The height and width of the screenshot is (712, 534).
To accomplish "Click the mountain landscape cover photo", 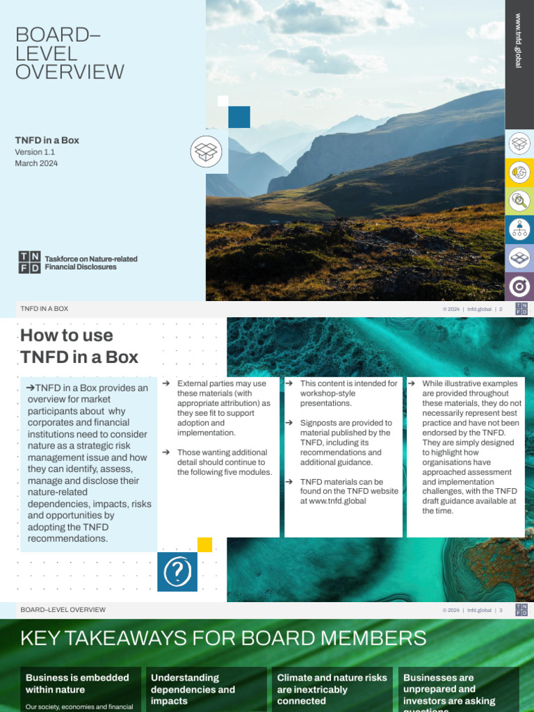I will point(355,150).
